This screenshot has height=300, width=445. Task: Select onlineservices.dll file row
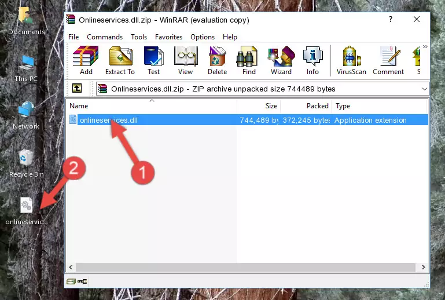(x=248, y=120)
